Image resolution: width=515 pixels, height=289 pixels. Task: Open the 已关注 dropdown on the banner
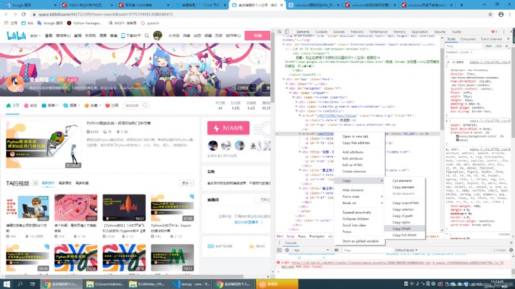click(x=246, y=88)
